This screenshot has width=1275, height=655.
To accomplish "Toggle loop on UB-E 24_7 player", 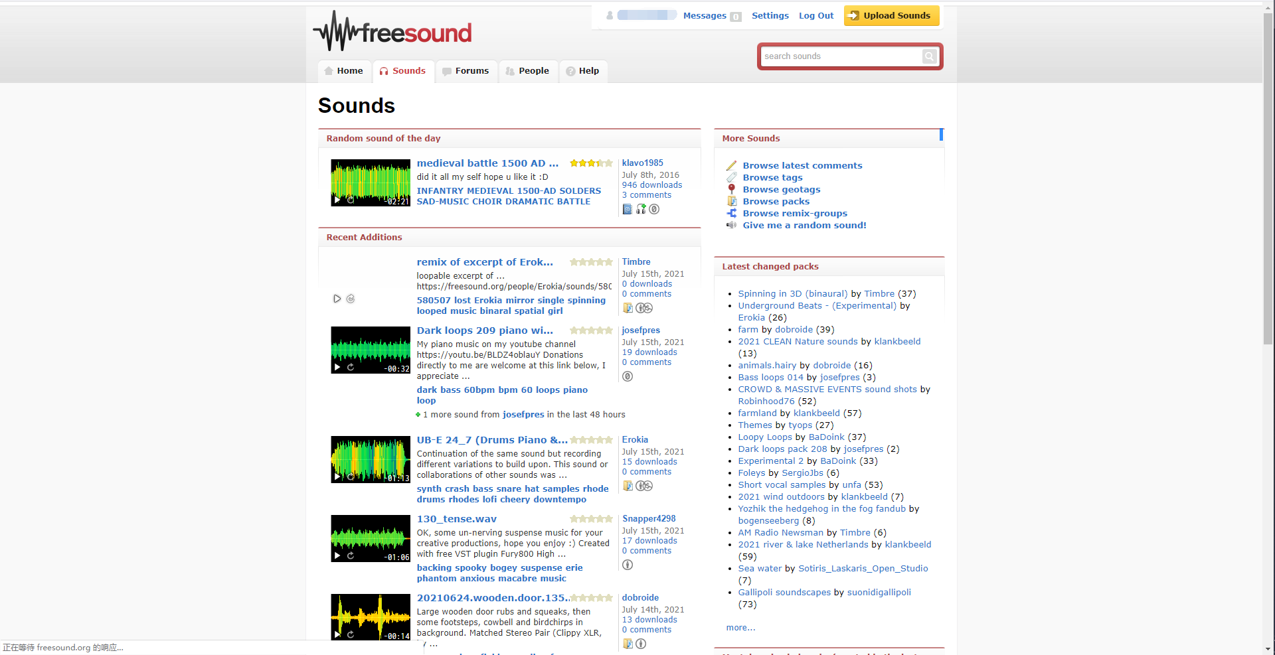I will [x=351, y=476].
